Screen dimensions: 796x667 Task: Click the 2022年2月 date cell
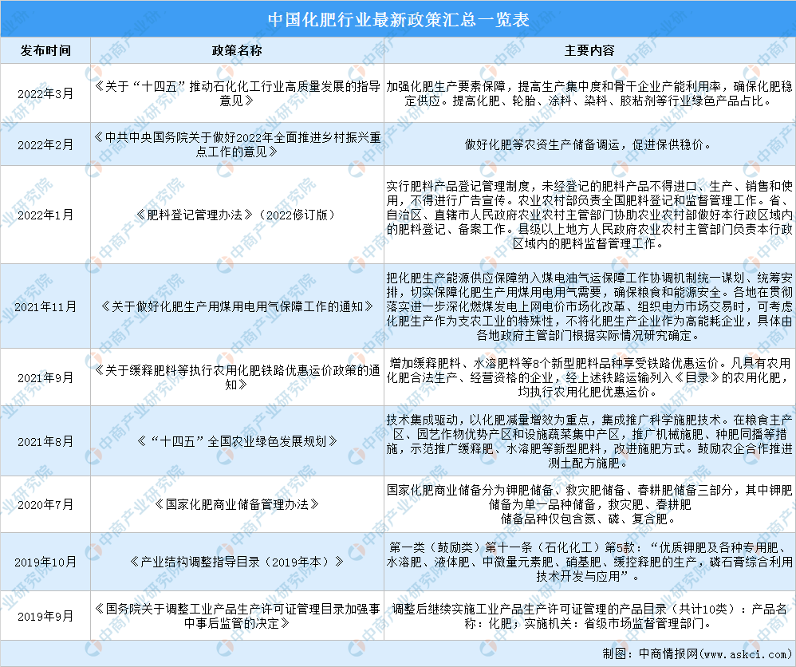coord(45,144)
